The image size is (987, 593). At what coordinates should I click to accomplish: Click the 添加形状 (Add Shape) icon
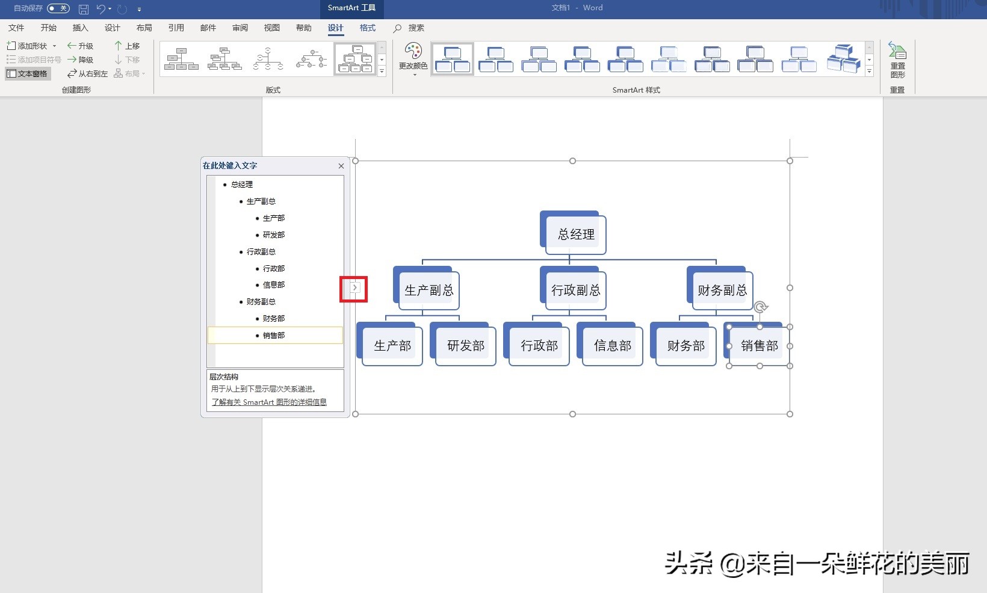10,45
